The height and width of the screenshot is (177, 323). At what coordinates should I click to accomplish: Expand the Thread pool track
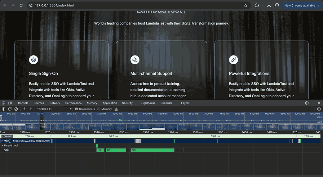point(2,145)
